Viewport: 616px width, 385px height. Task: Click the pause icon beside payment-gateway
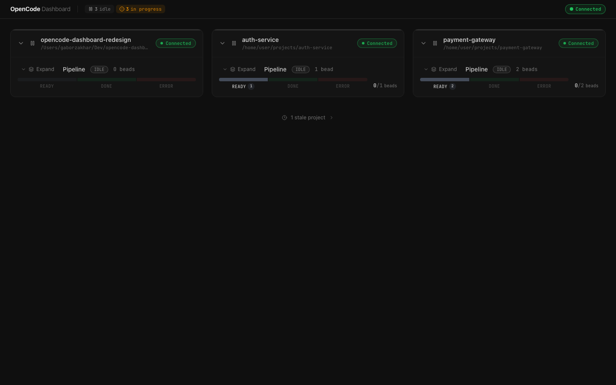[x=435, y=43]
